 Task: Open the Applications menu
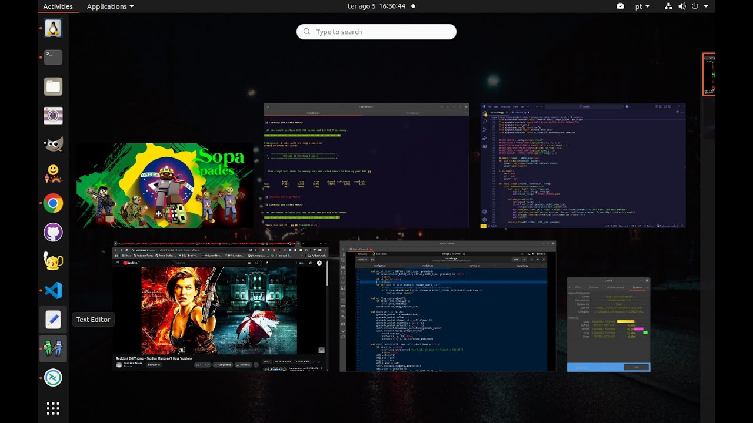(x=110, y=6)
